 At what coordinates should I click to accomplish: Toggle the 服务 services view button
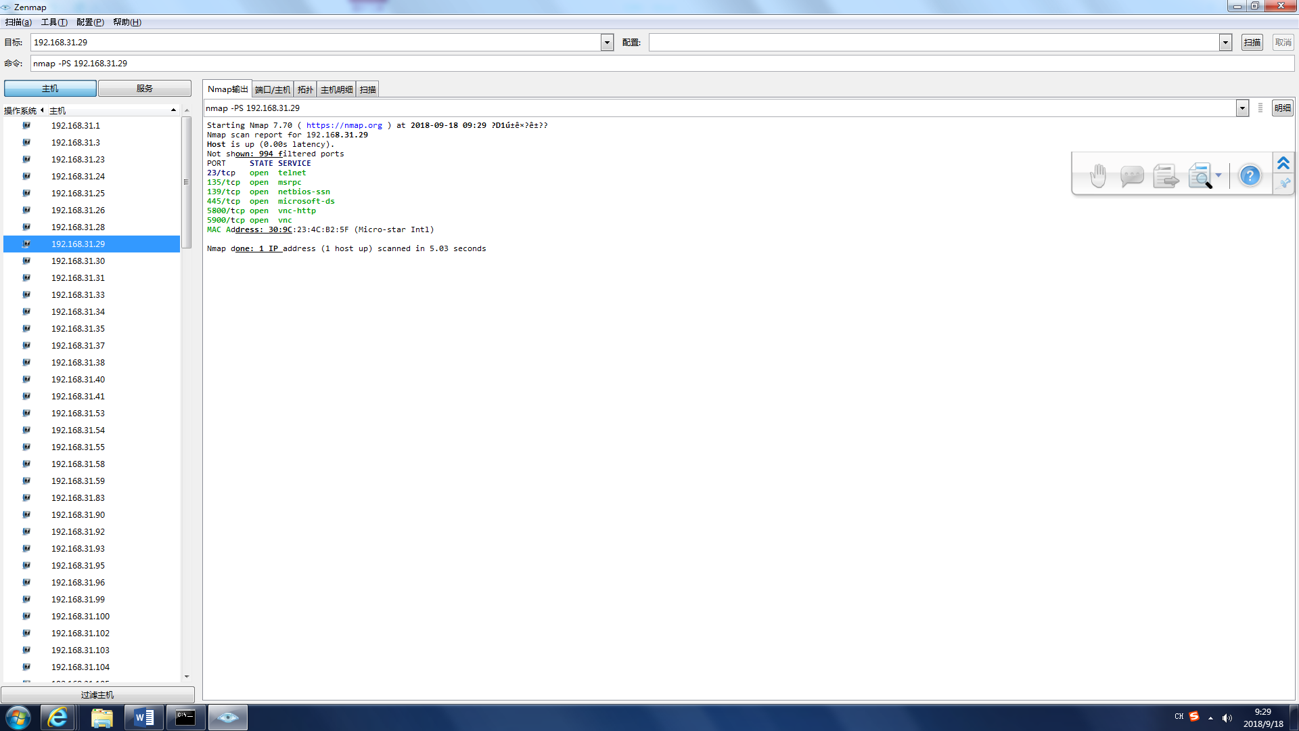pos(144,89)
